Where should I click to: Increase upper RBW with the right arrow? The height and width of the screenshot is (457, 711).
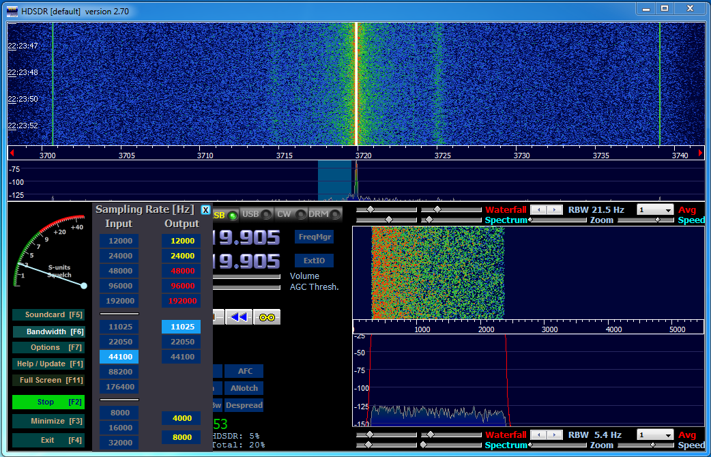[555, 210]
